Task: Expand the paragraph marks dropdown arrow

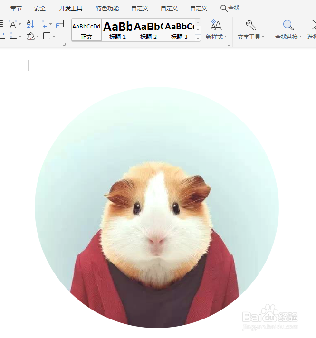Action: coord(50,24)
